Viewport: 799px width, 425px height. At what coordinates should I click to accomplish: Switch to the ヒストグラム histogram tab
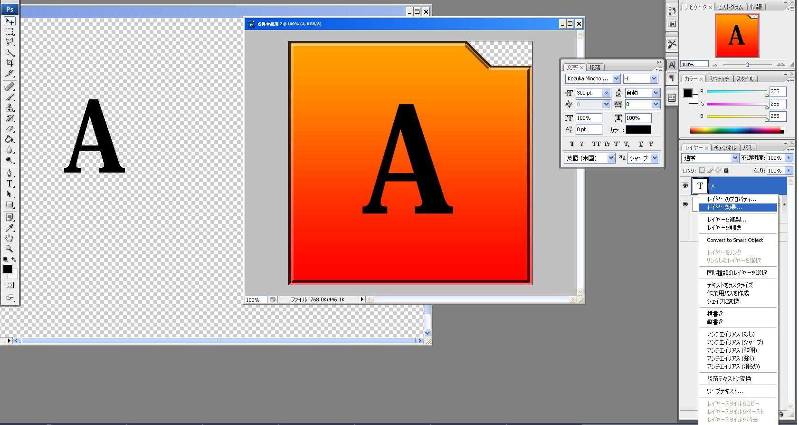point(731,7)
